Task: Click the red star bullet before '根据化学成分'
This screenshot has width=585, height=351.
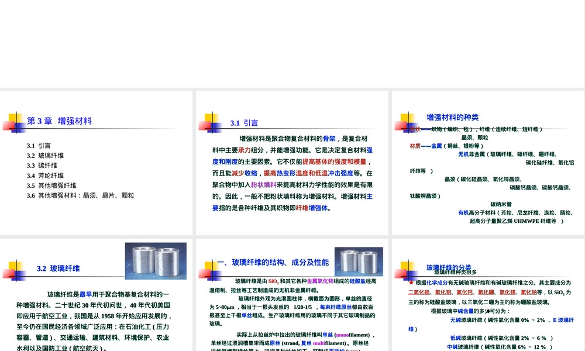Action: (411, 283)
